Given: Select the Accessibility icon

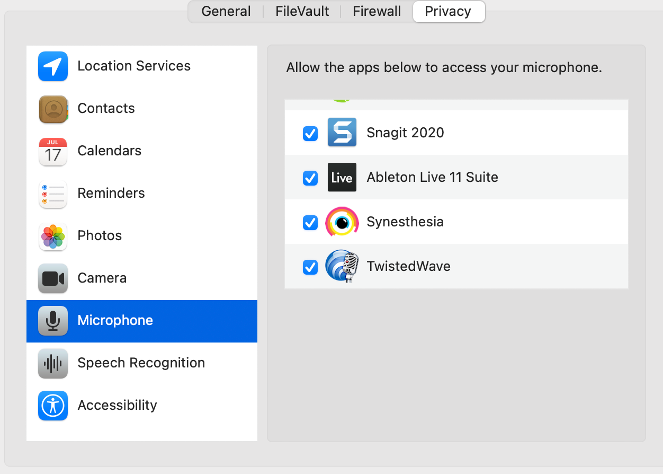Looking at the screenshot, I should (53, 406).
